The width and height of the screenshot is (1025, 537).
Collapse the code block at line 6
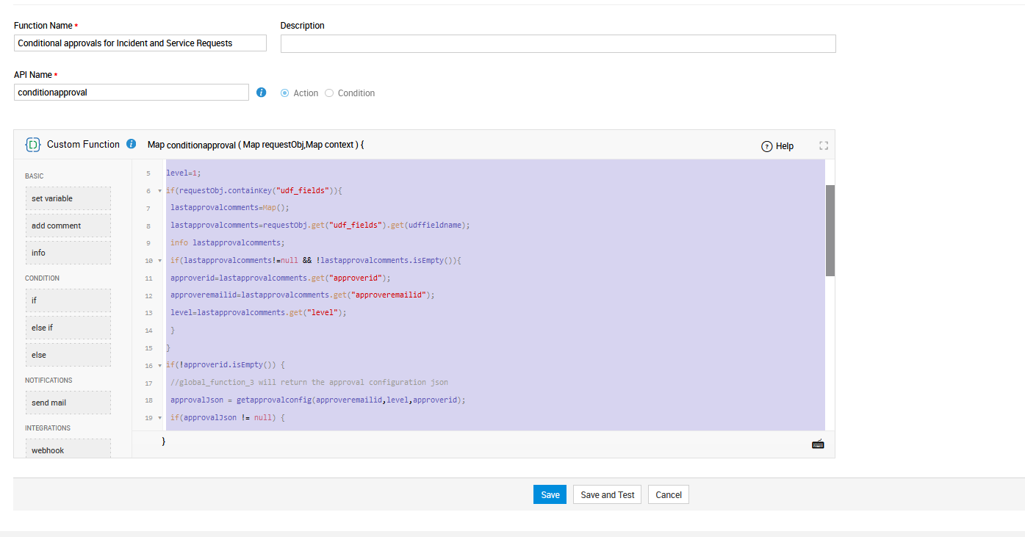160,191
